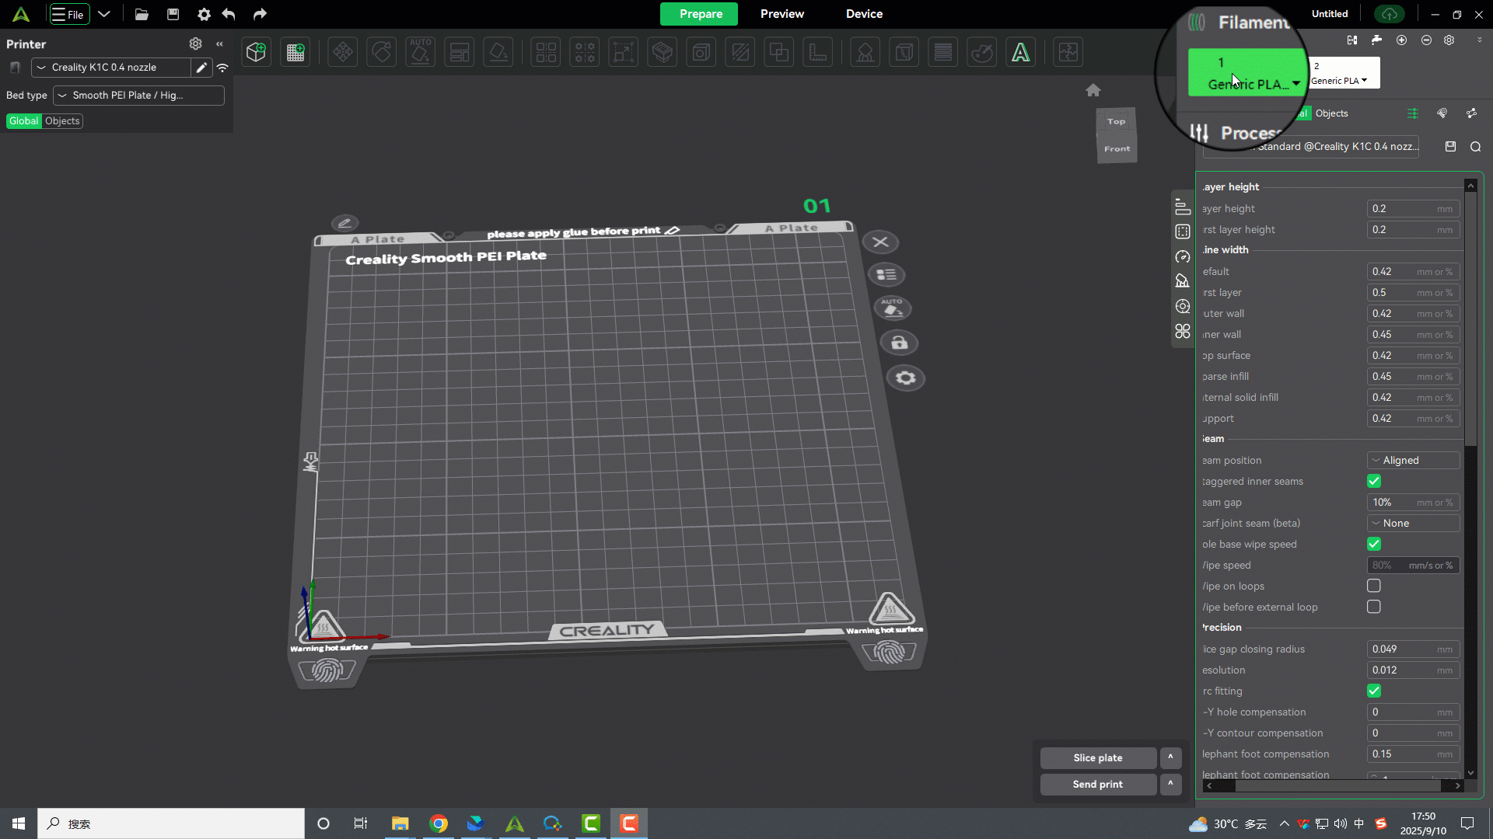Click the printer edit pencil icon
This screenshot has height=839, width=1493.
pyautogui.click(x=201, y=68)
